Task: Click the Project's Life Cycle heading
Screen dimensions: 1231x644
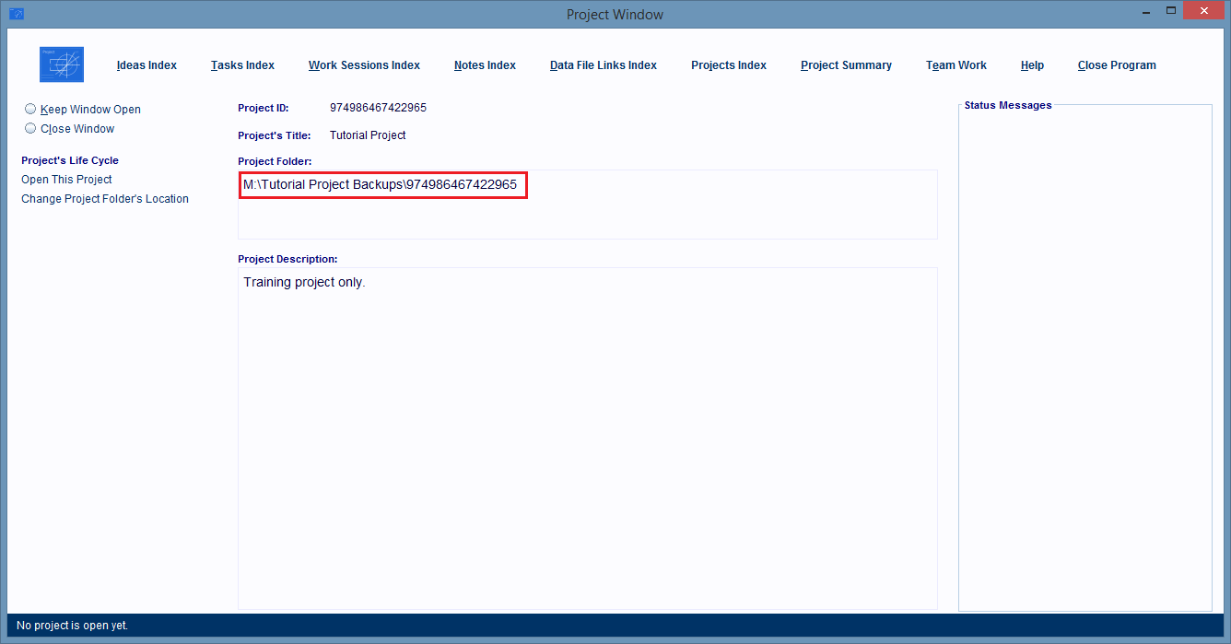Action: pos(70,160)
